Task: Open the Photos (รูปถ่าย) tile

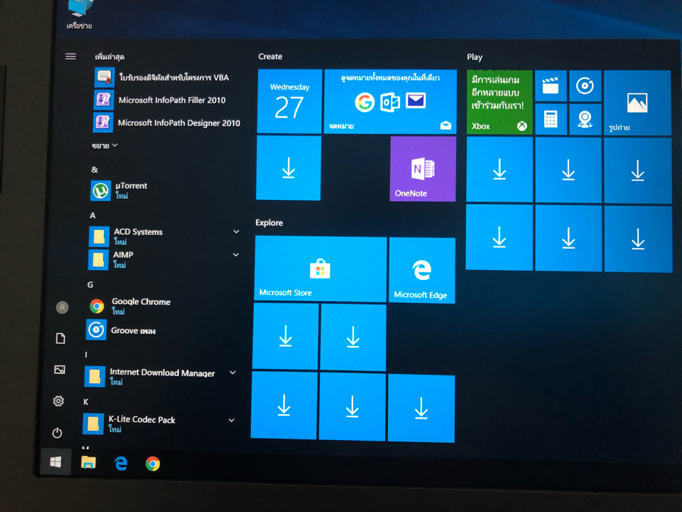Action: tap(637, 102)
